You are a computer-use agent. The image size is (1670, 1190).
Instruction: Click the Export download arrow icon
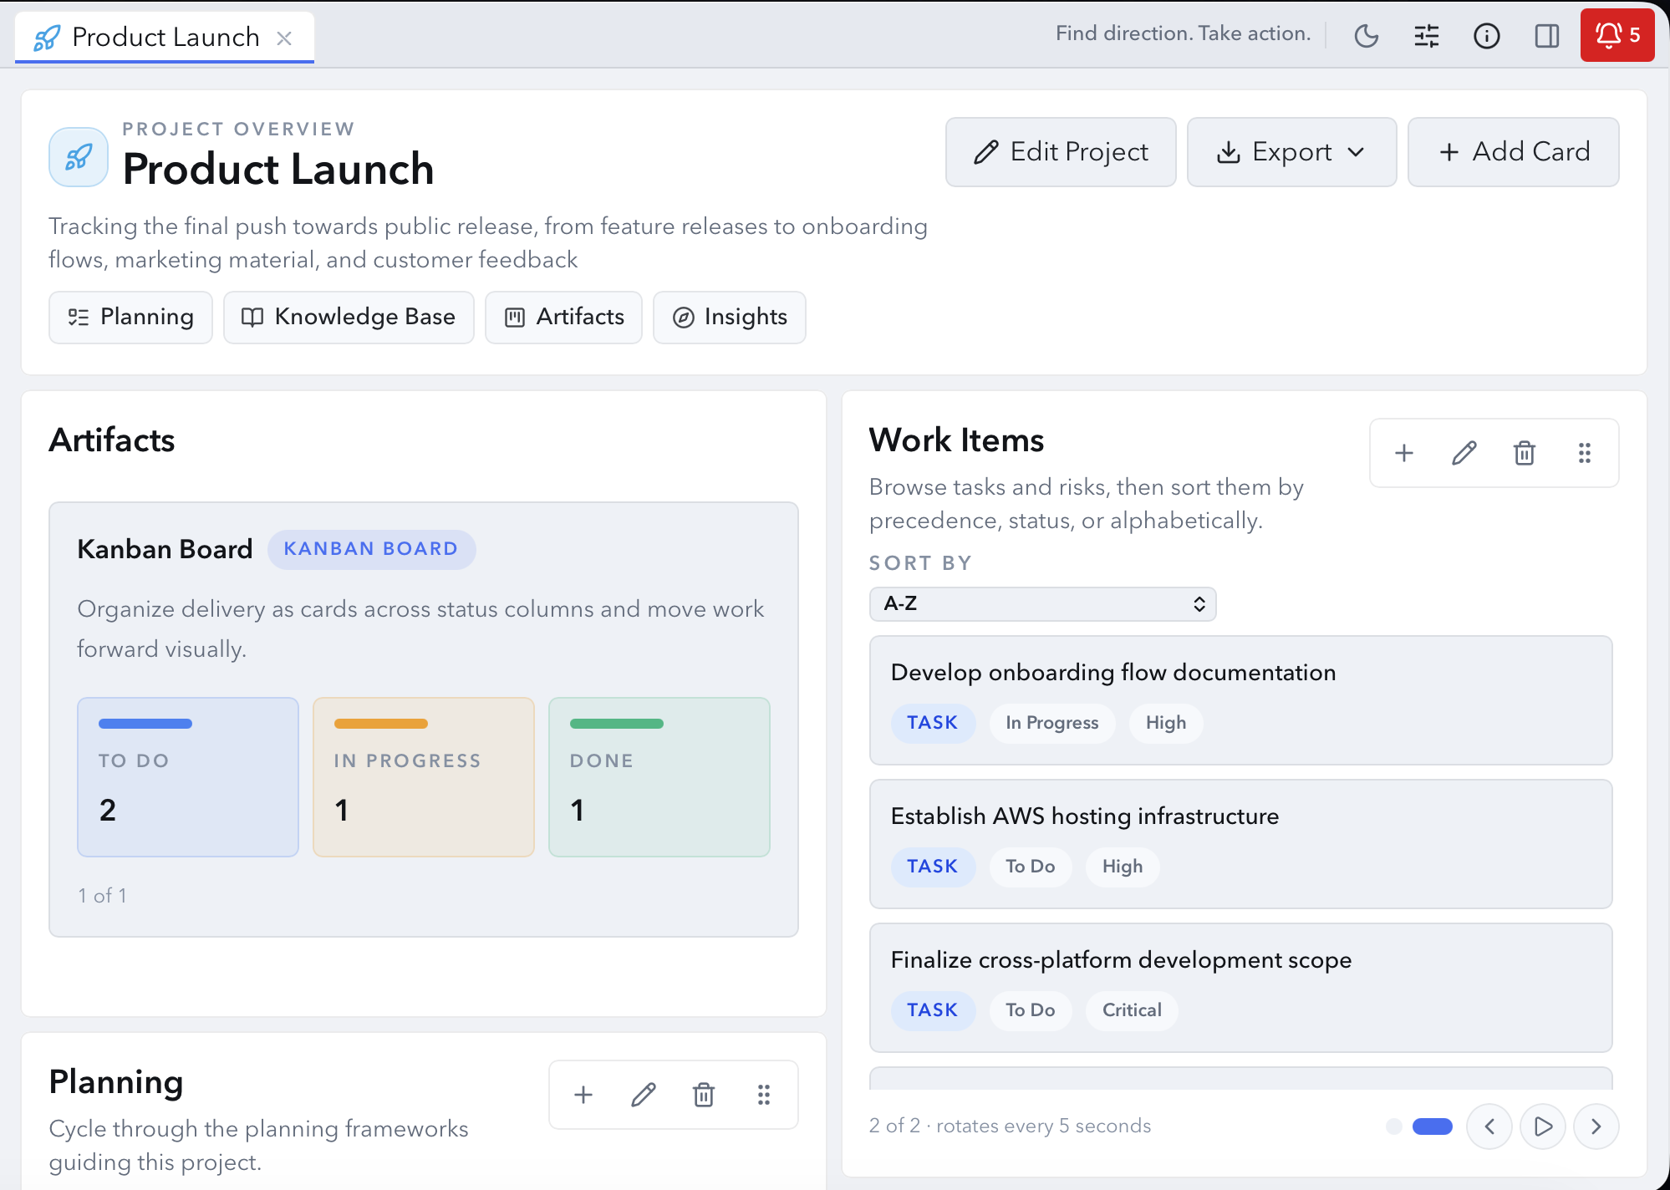point(1229,152)
